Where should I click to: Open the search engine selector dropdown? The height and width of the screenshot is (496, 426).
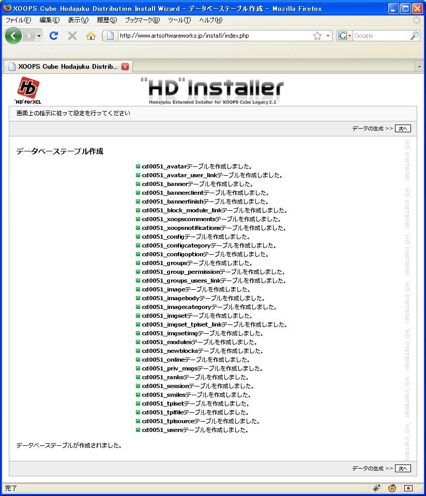coord(345,36)
